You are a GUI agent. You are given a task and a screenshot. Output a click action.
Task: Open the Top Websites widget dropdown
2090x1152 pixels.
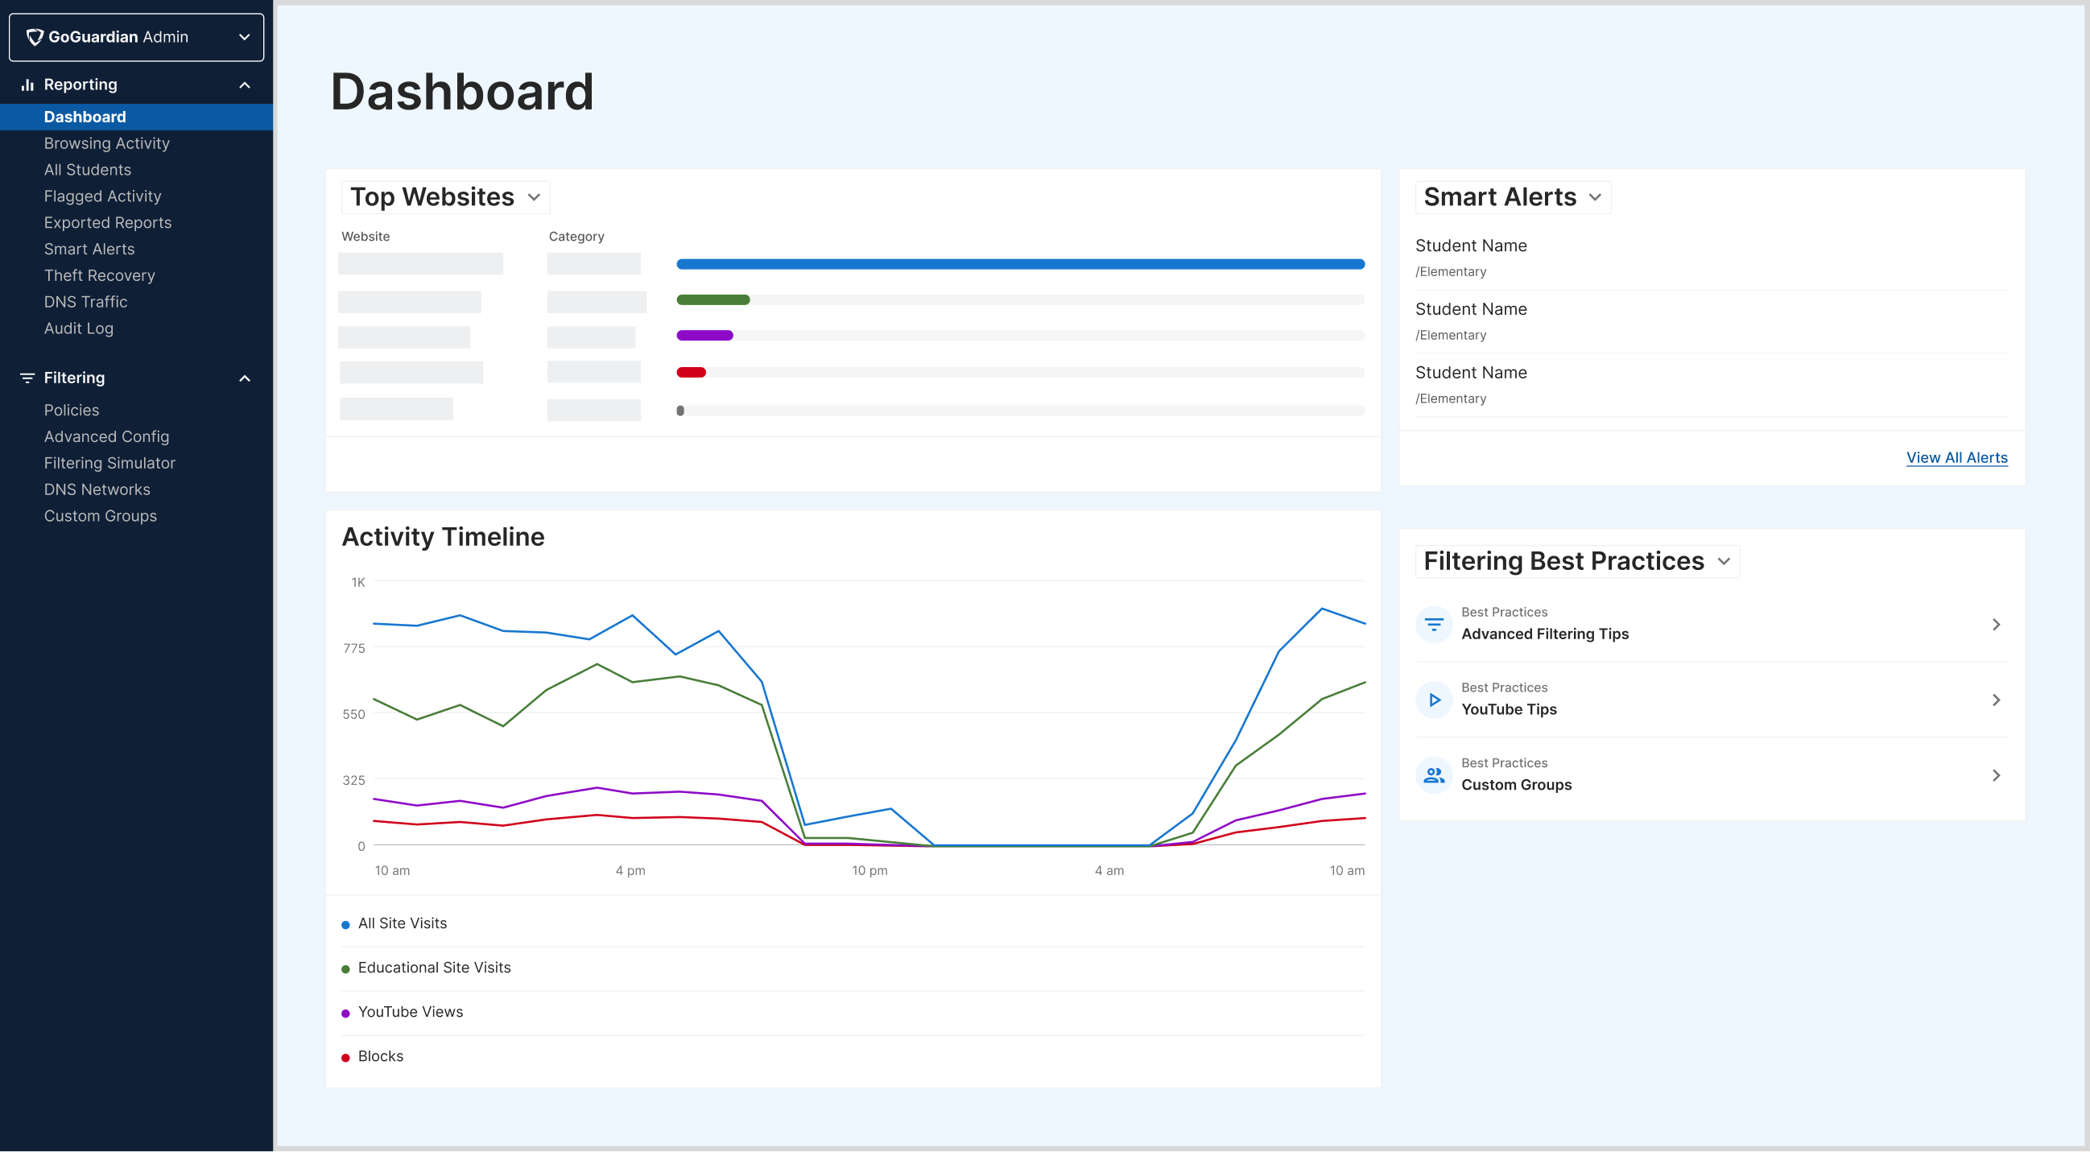click(445, 197)
